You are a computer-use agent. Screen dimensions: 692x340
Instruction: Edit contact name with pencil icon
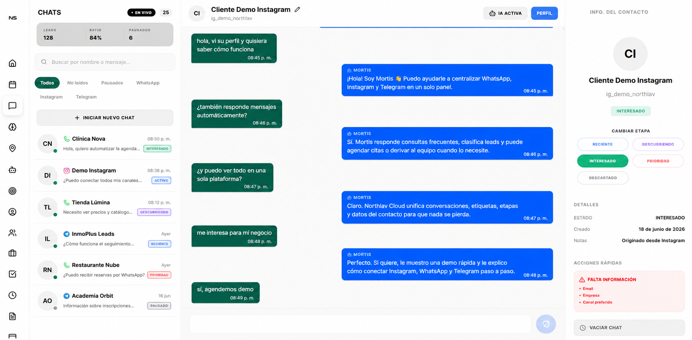click(297, 10)
